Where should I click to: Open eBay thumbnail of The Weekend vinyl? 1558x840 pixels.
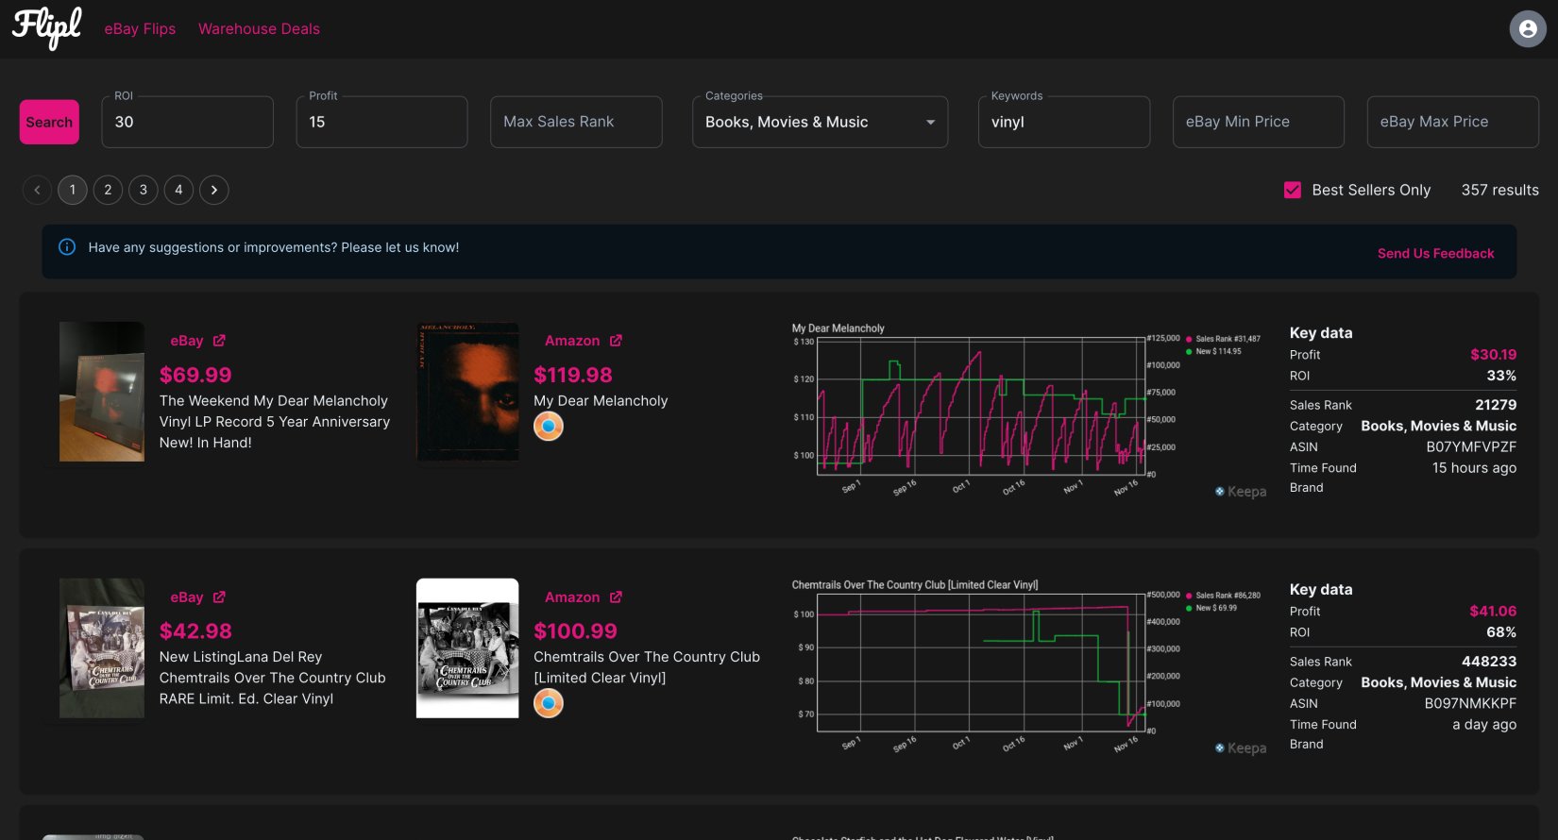tap(102, 392)
